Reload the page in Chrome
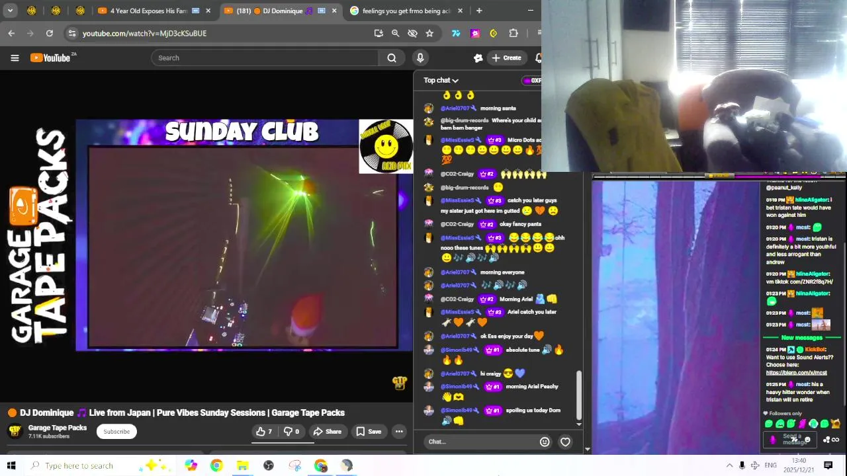Viewport: 847px width, 476px height. pyautogui.click(x=50, y=33)
